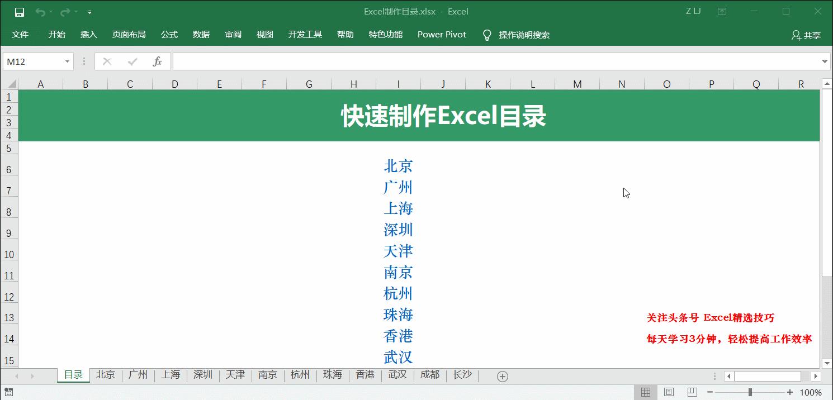Open the Power Pivot ribbon tab
Screen dimensions: 833x400
(441, 35)
